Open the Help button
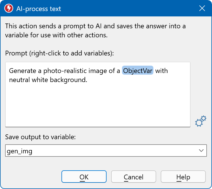 (x=183, y=177)
